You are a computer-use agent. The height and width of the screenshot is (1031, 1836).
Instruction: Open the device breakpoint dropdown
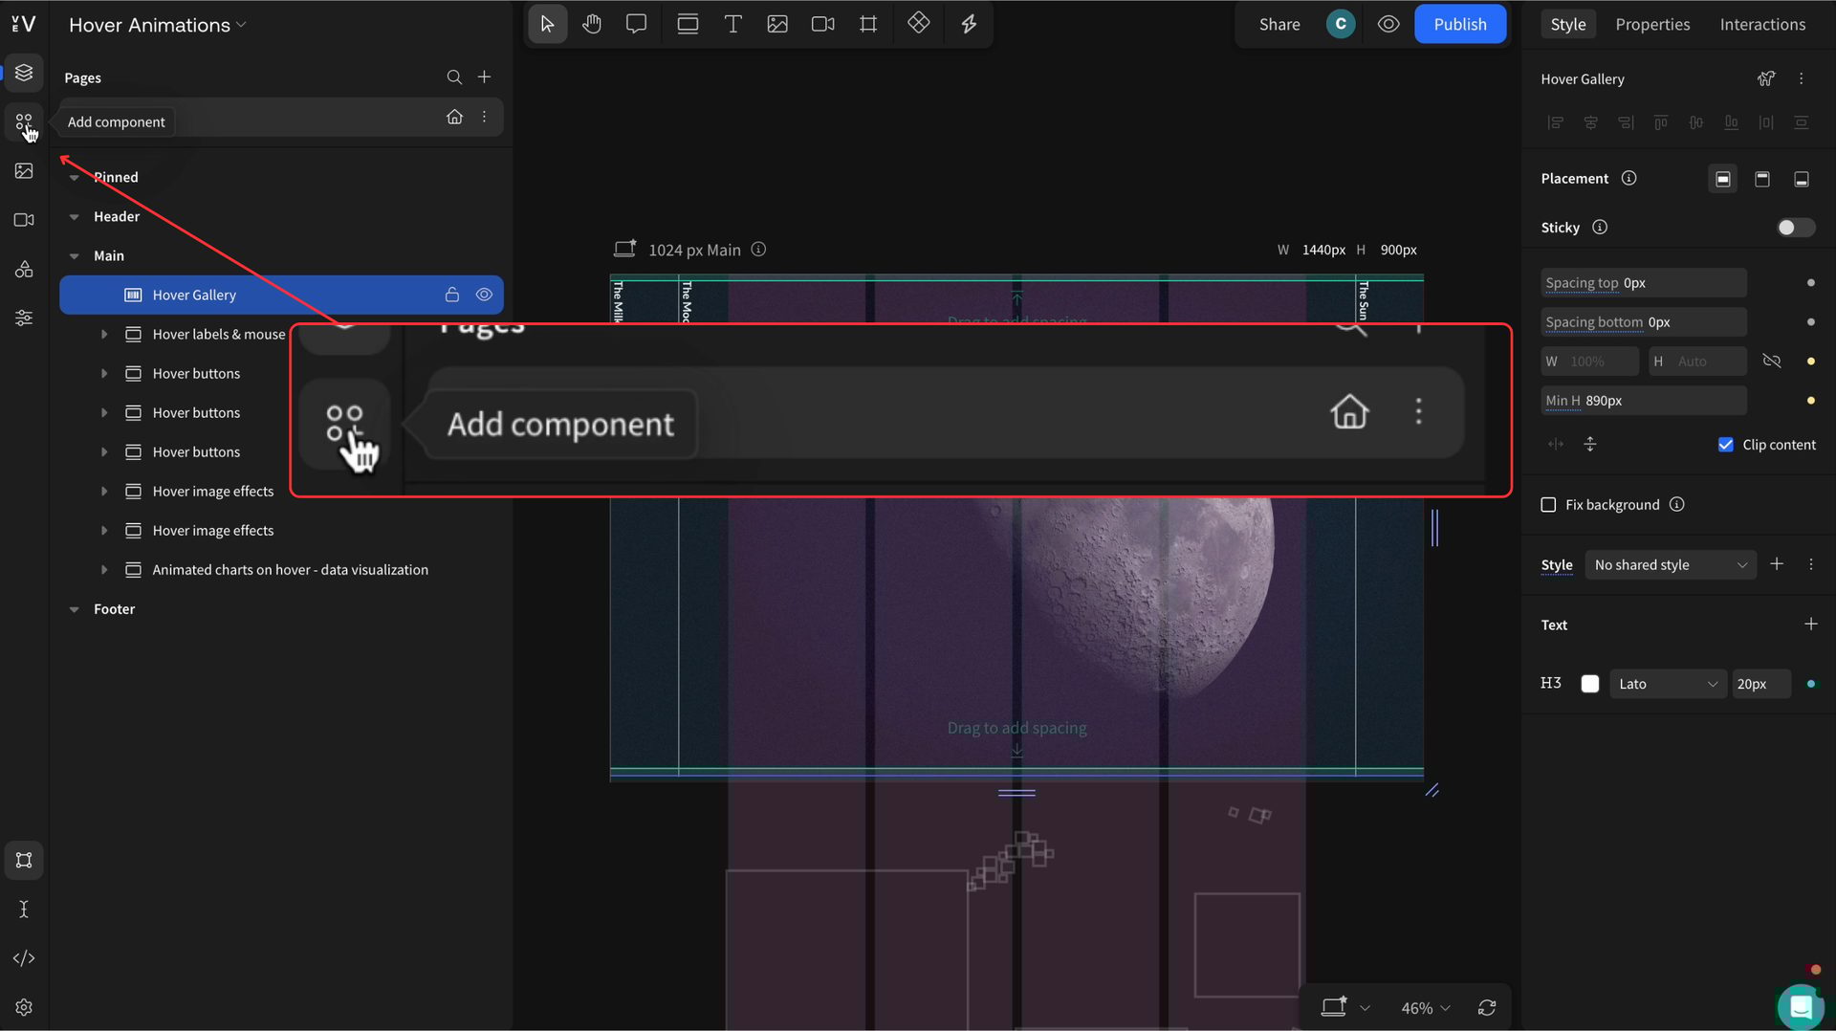pyautogui.click(x=1346, y=1007)
